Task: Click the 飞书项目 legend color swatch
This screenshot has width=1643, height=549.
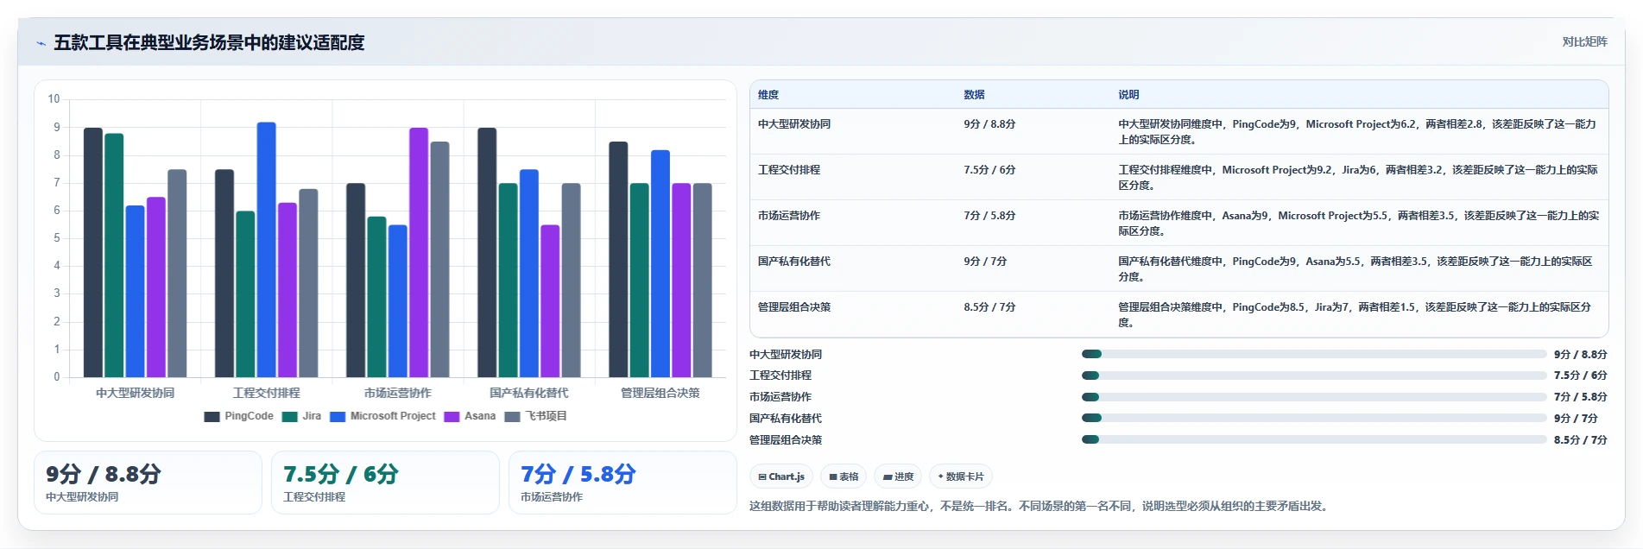Action: point(512,417)
